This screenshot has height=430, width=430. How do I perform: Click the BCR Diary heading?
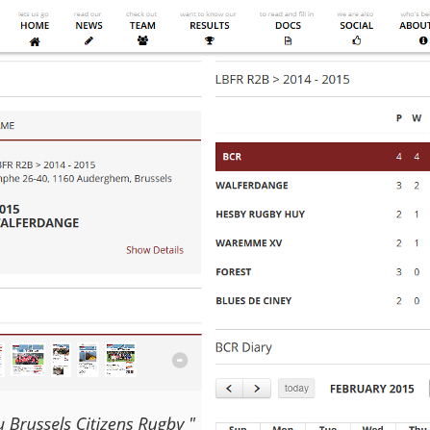243,347
